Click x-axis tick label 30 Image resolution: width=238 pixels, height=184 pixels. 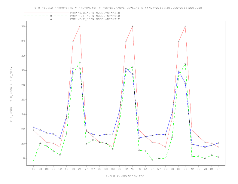coord(99,169)
